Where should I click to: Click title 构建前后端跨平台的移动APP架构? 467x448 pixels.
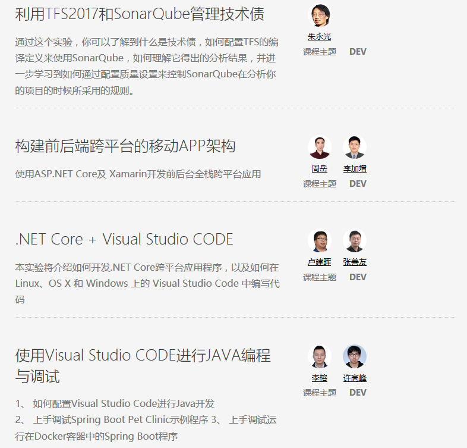pos(125,146)
